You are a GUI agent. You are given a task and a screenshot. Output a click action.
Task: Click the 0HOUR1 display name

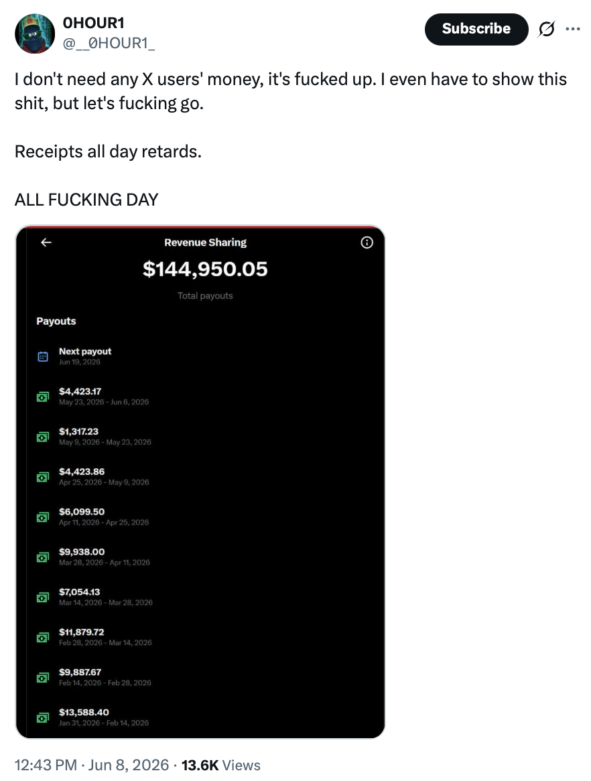click(x=93, y=23)
